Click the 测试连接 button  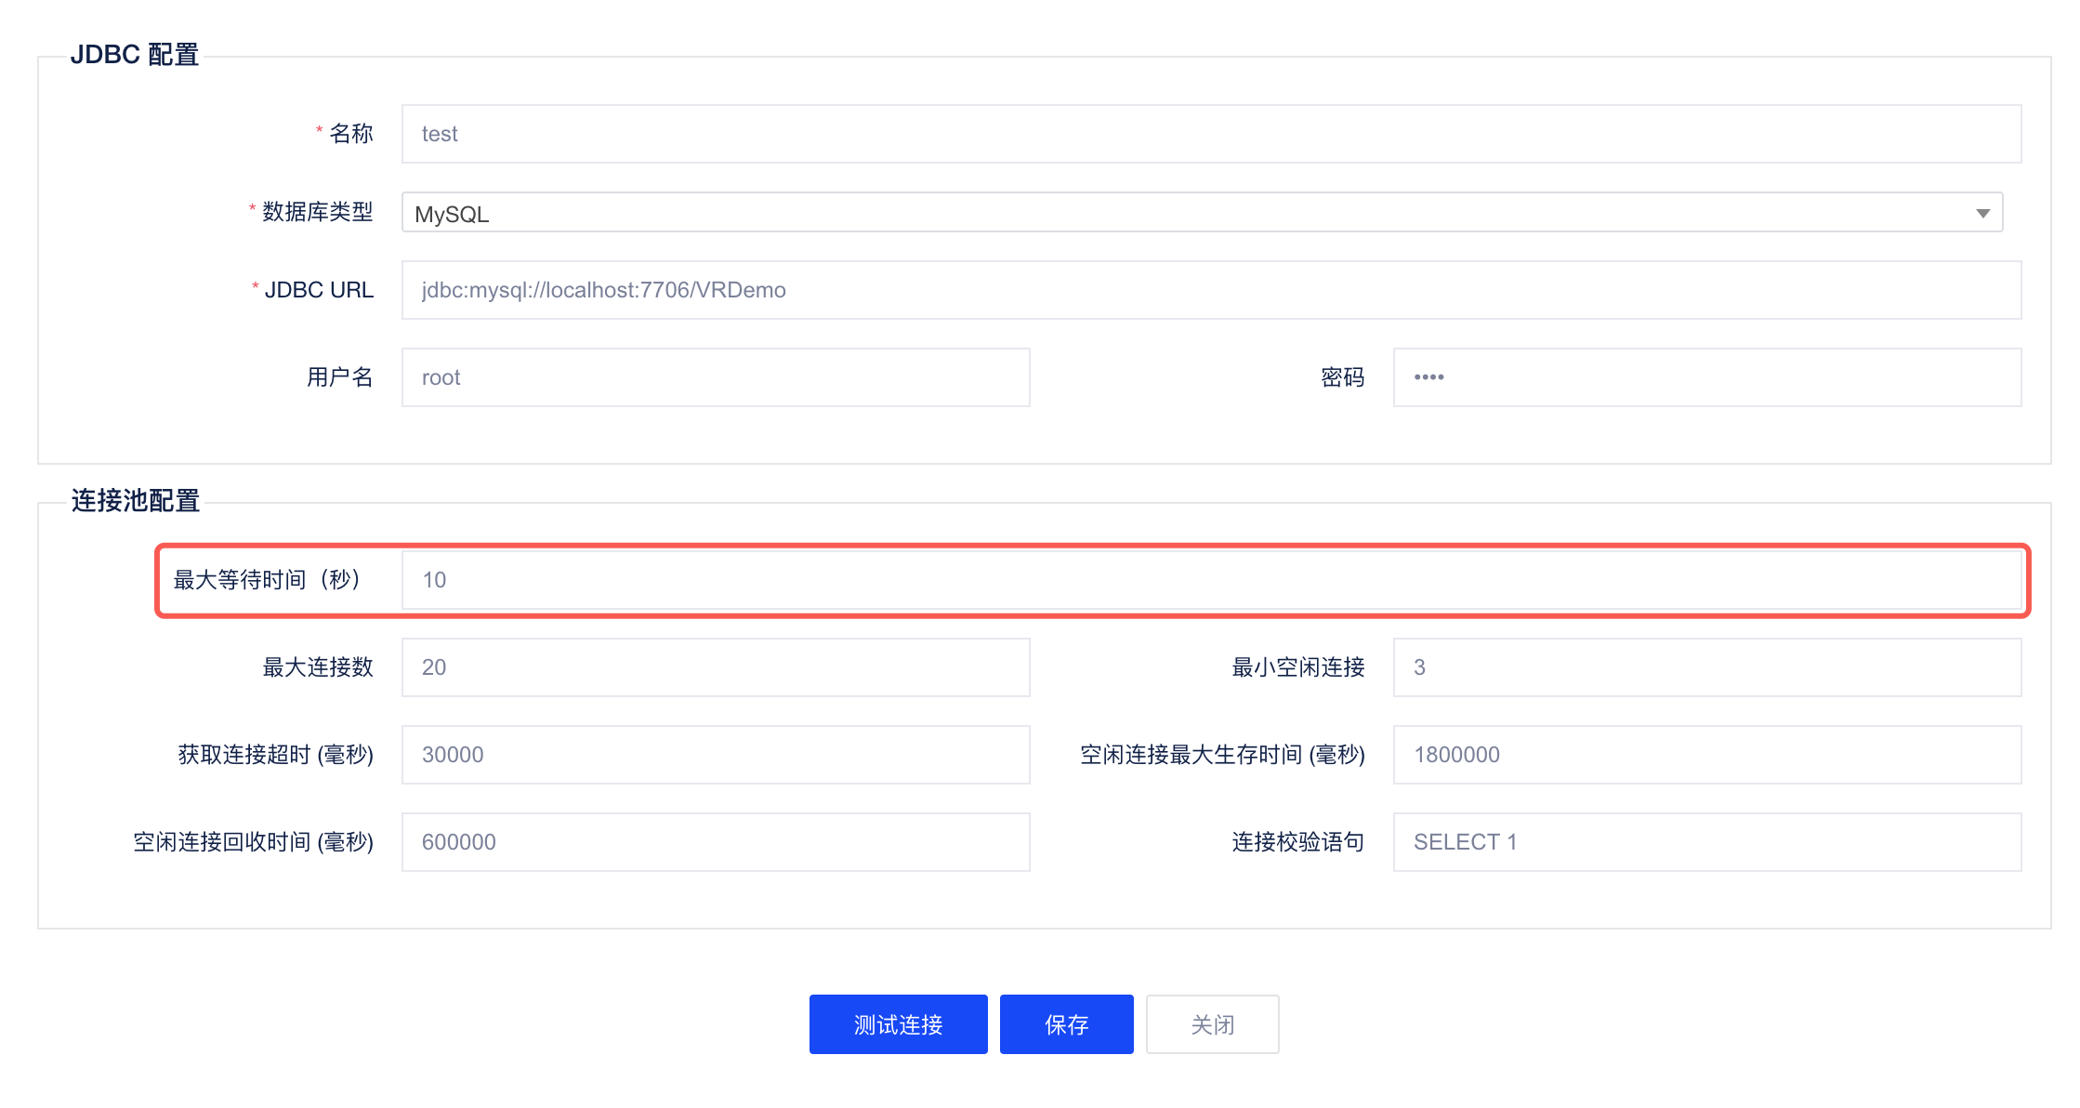point(897,1023)
